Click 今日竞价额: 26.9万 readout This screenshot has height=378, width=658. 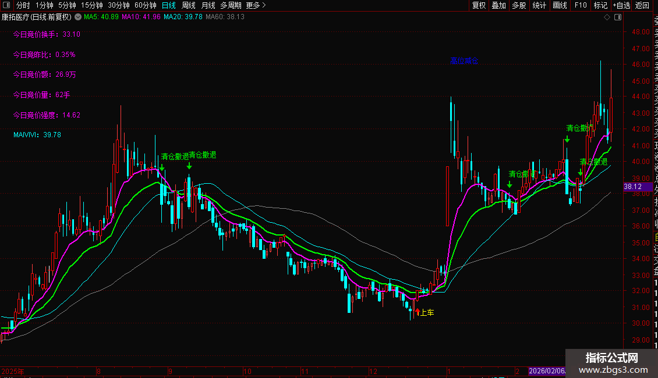point(44,74)
